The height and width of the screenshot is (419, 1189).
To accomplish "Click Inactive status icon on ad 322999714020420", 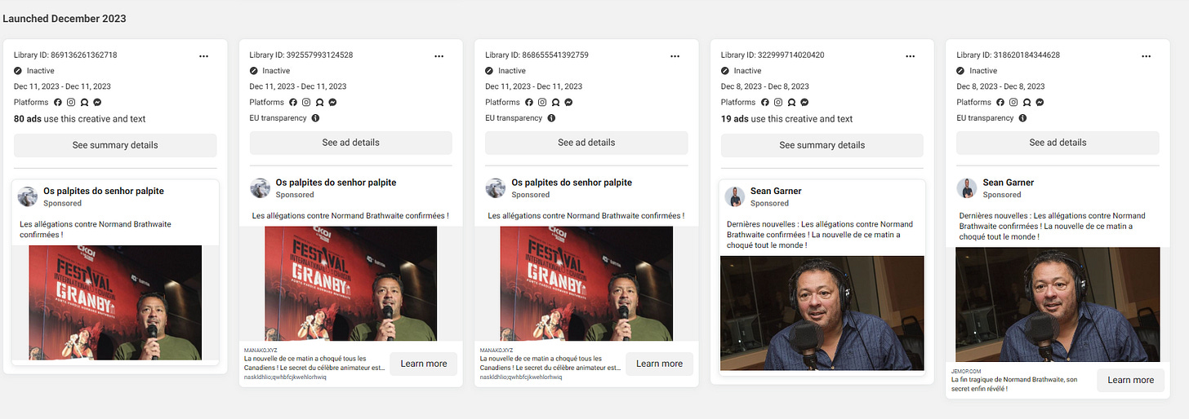I will 725,71.
